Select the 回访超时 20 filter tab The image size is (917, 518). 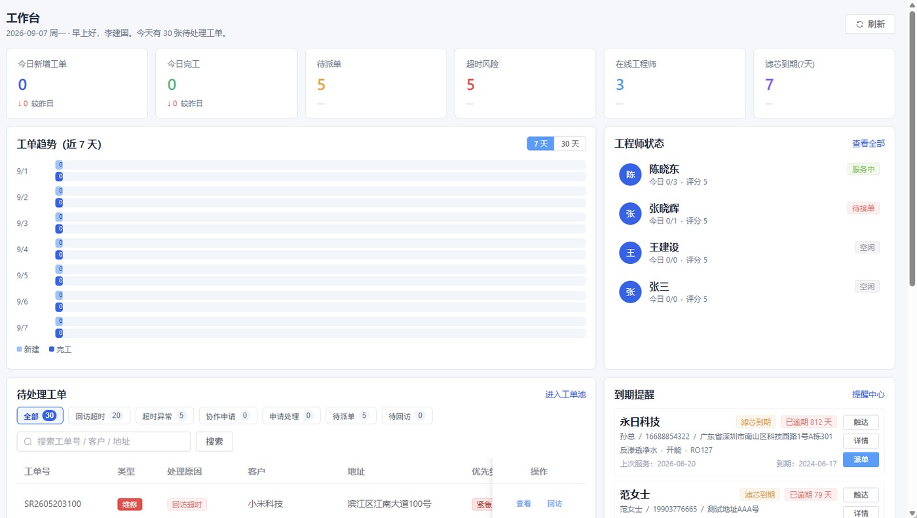(99, 416)
